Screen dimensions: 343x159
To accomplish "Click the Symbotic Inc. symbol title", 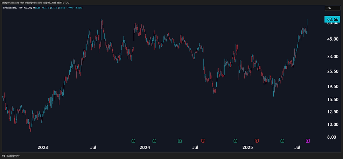I will [10, 8].
